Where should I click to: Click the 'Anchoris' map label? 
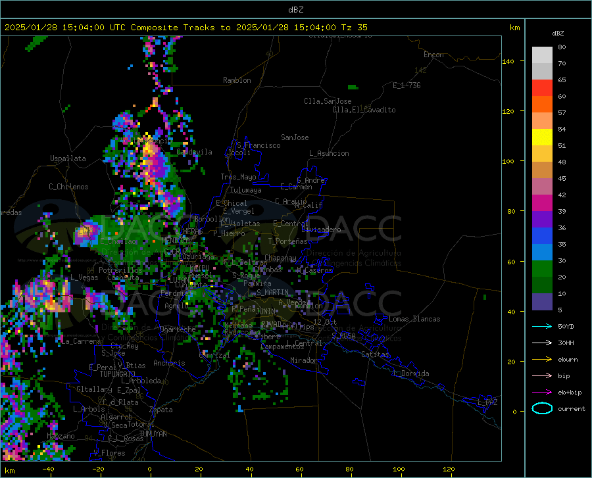pos(169,363)
